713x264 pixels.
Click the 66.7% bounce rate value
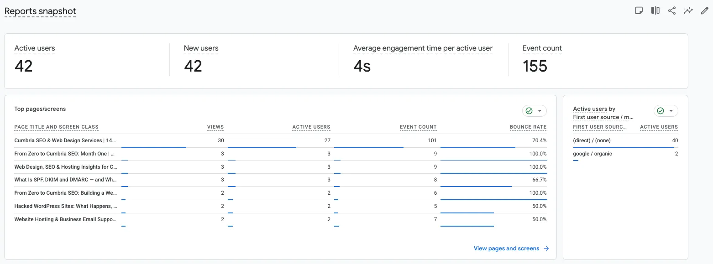pyautogui.click(x=540, y=180)
